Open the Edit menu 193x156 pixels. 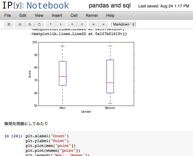pyautogui.click(x=23, y=15)
